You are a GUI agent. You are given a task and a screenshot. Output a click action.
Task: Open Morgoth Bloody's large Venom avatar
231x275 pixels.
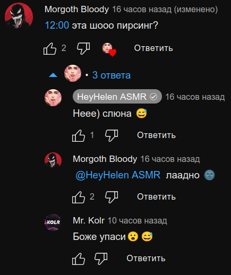[x=19, y=16]
